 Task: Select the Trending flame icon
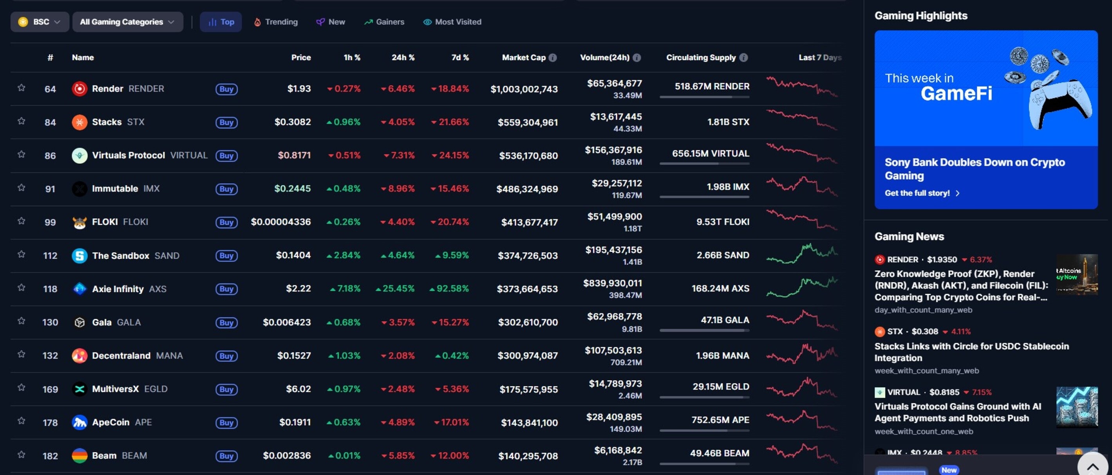(x=258, y=22)
